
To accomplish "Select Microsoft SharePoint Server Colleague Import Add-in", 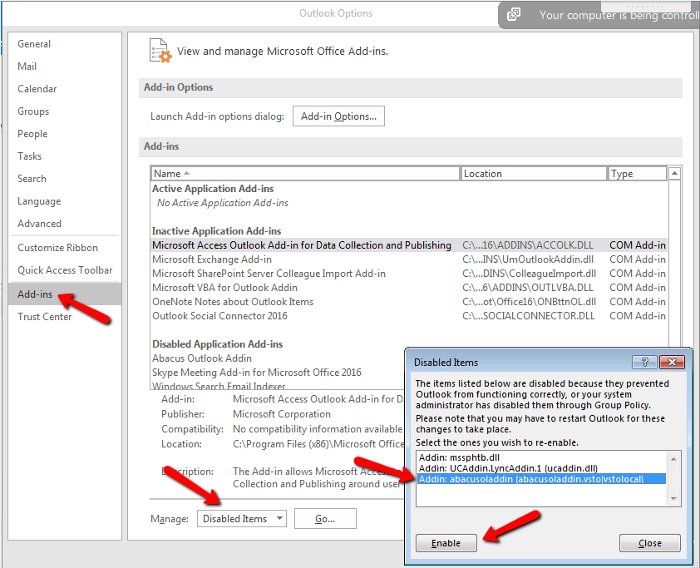I will pyautogui.click(x=409, y=274).
